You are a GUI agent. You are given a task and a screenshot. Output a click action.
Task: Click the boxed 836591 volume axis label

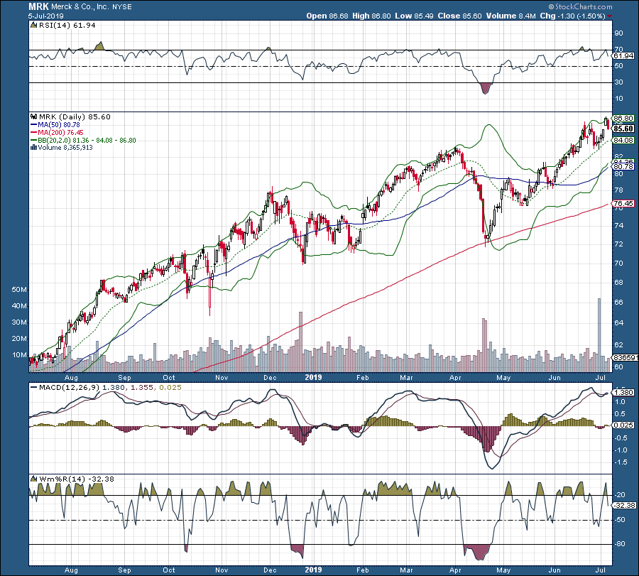click(x=625, y=357)
